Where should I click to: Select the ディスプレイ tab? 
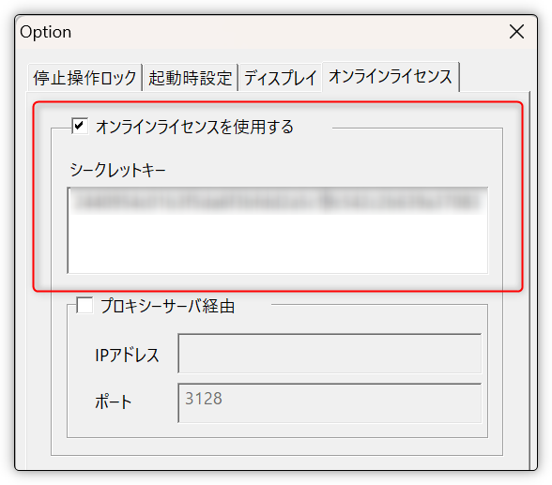tap(280, 78)
